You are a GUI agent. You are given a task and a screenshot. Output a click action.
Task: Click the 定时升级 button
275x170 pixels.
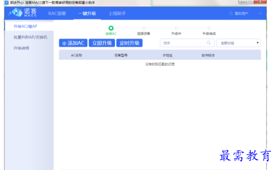pos(130,43)
